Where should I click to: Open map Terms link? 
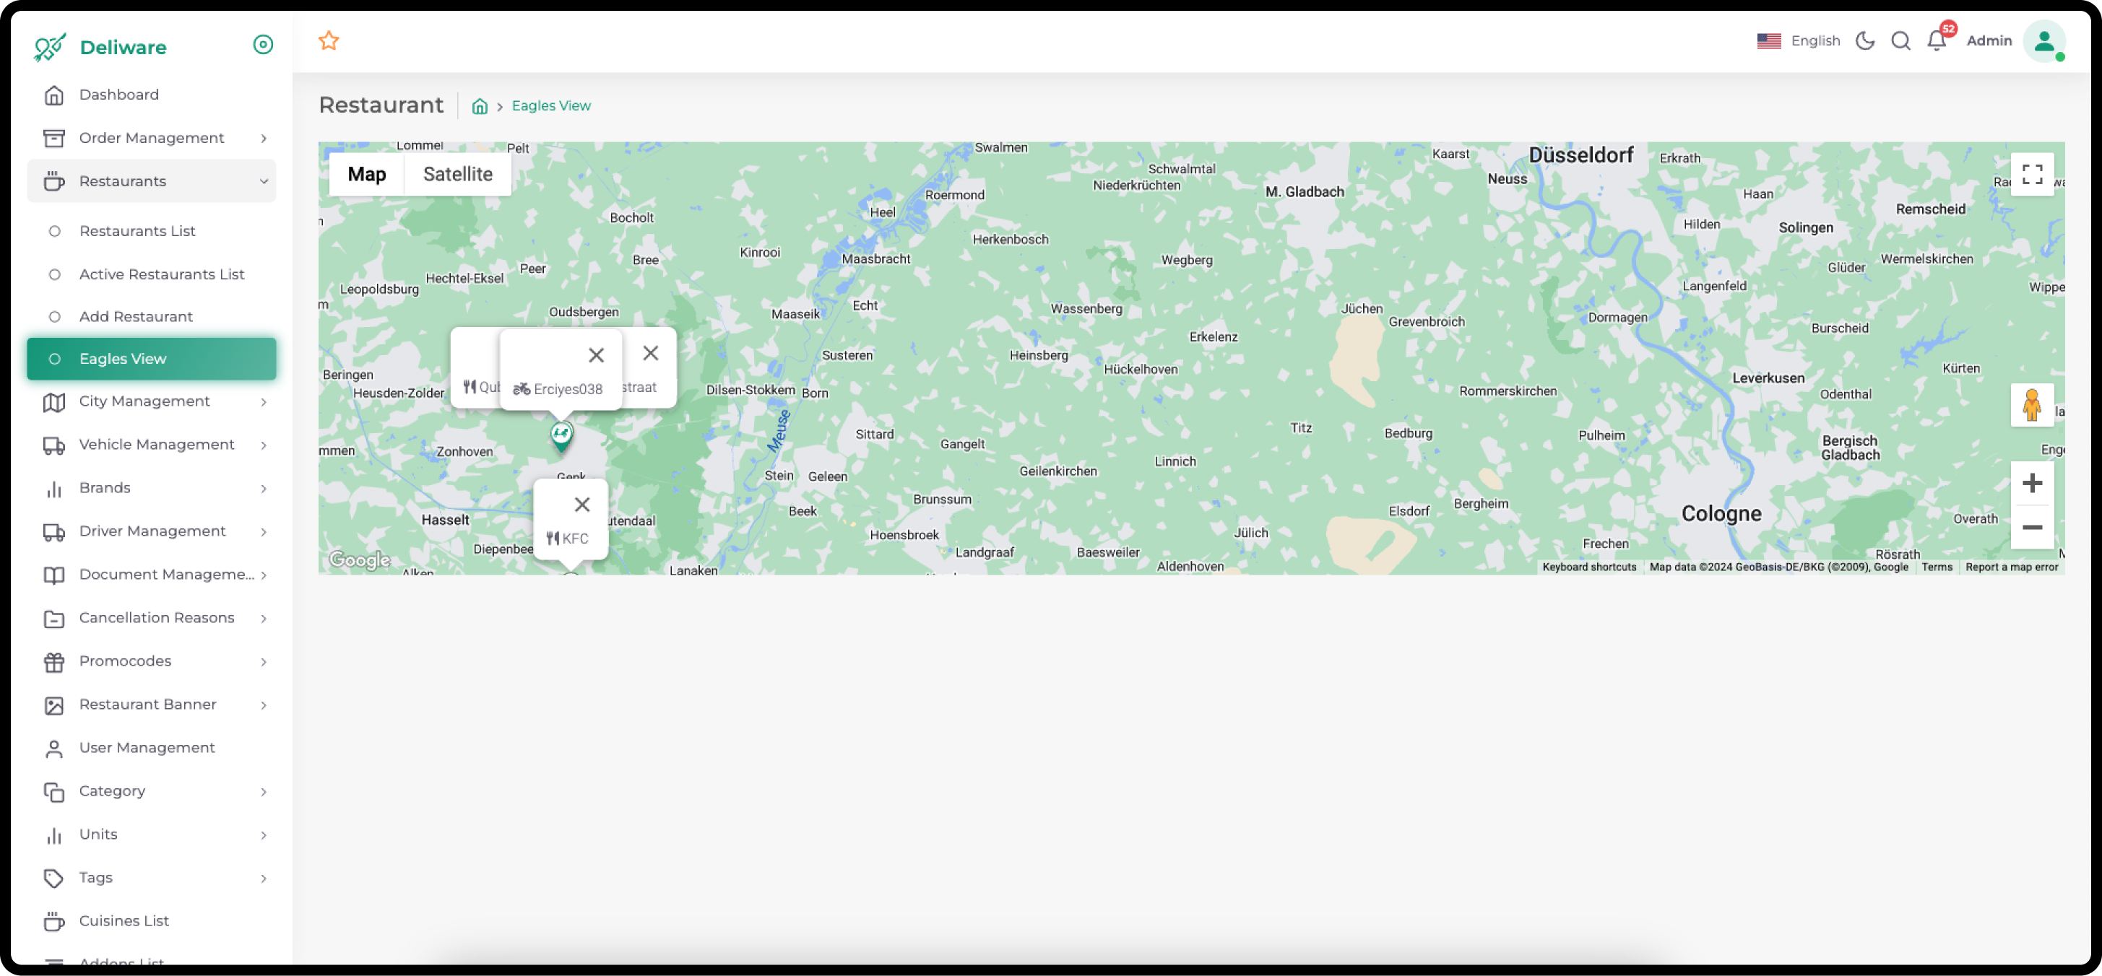click(x=1937, y=567)
